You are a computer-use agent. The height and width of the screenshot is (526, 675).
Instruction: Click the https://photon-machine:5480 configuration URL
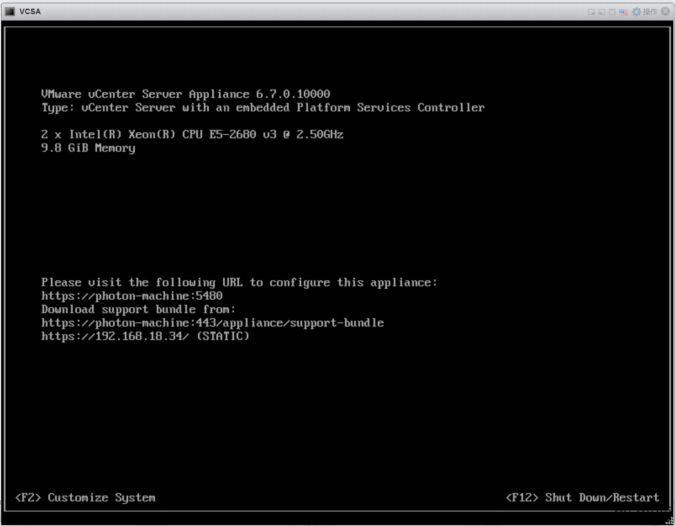pos(132,296)
